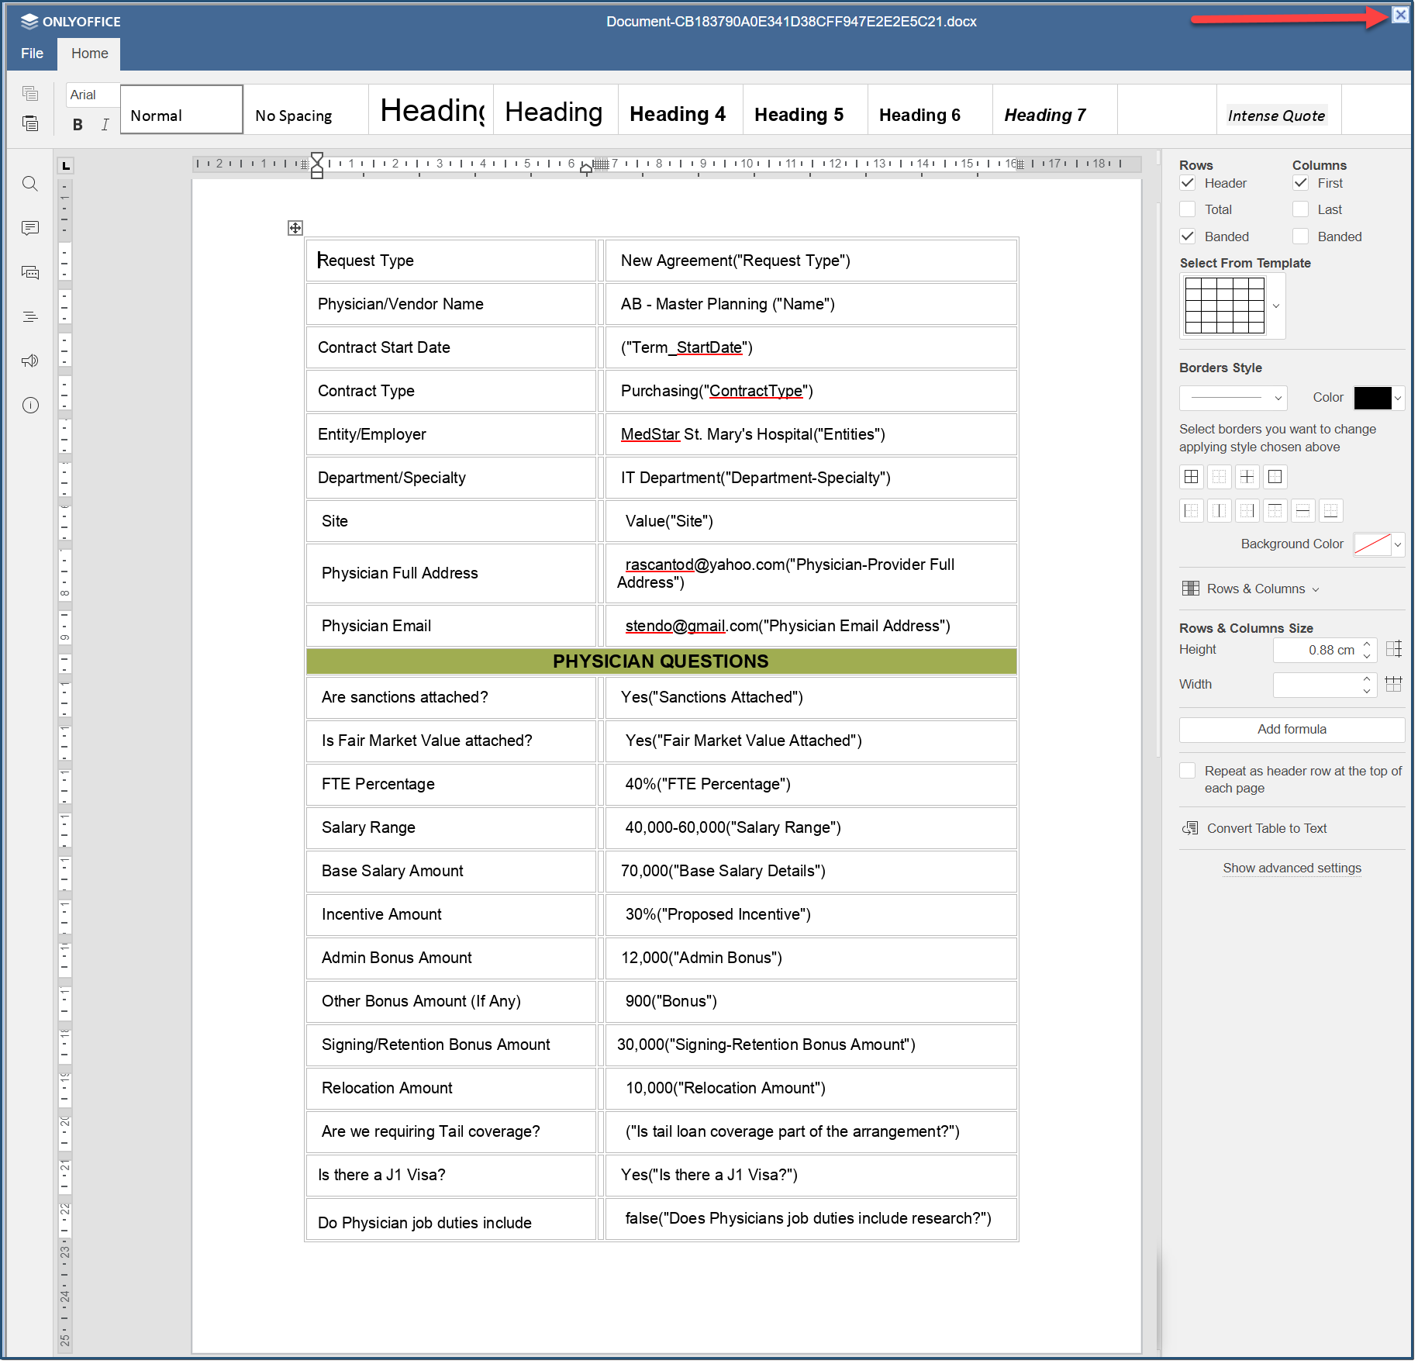
Task: Uncheck the First column checkbox
Action: click(x=1301, y=183)
